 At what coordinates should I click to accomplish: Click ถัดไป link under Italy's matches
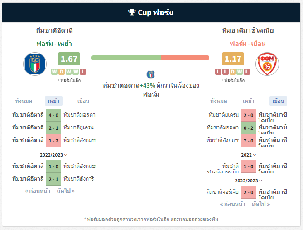pyautogui.click(x=66, y=191)
